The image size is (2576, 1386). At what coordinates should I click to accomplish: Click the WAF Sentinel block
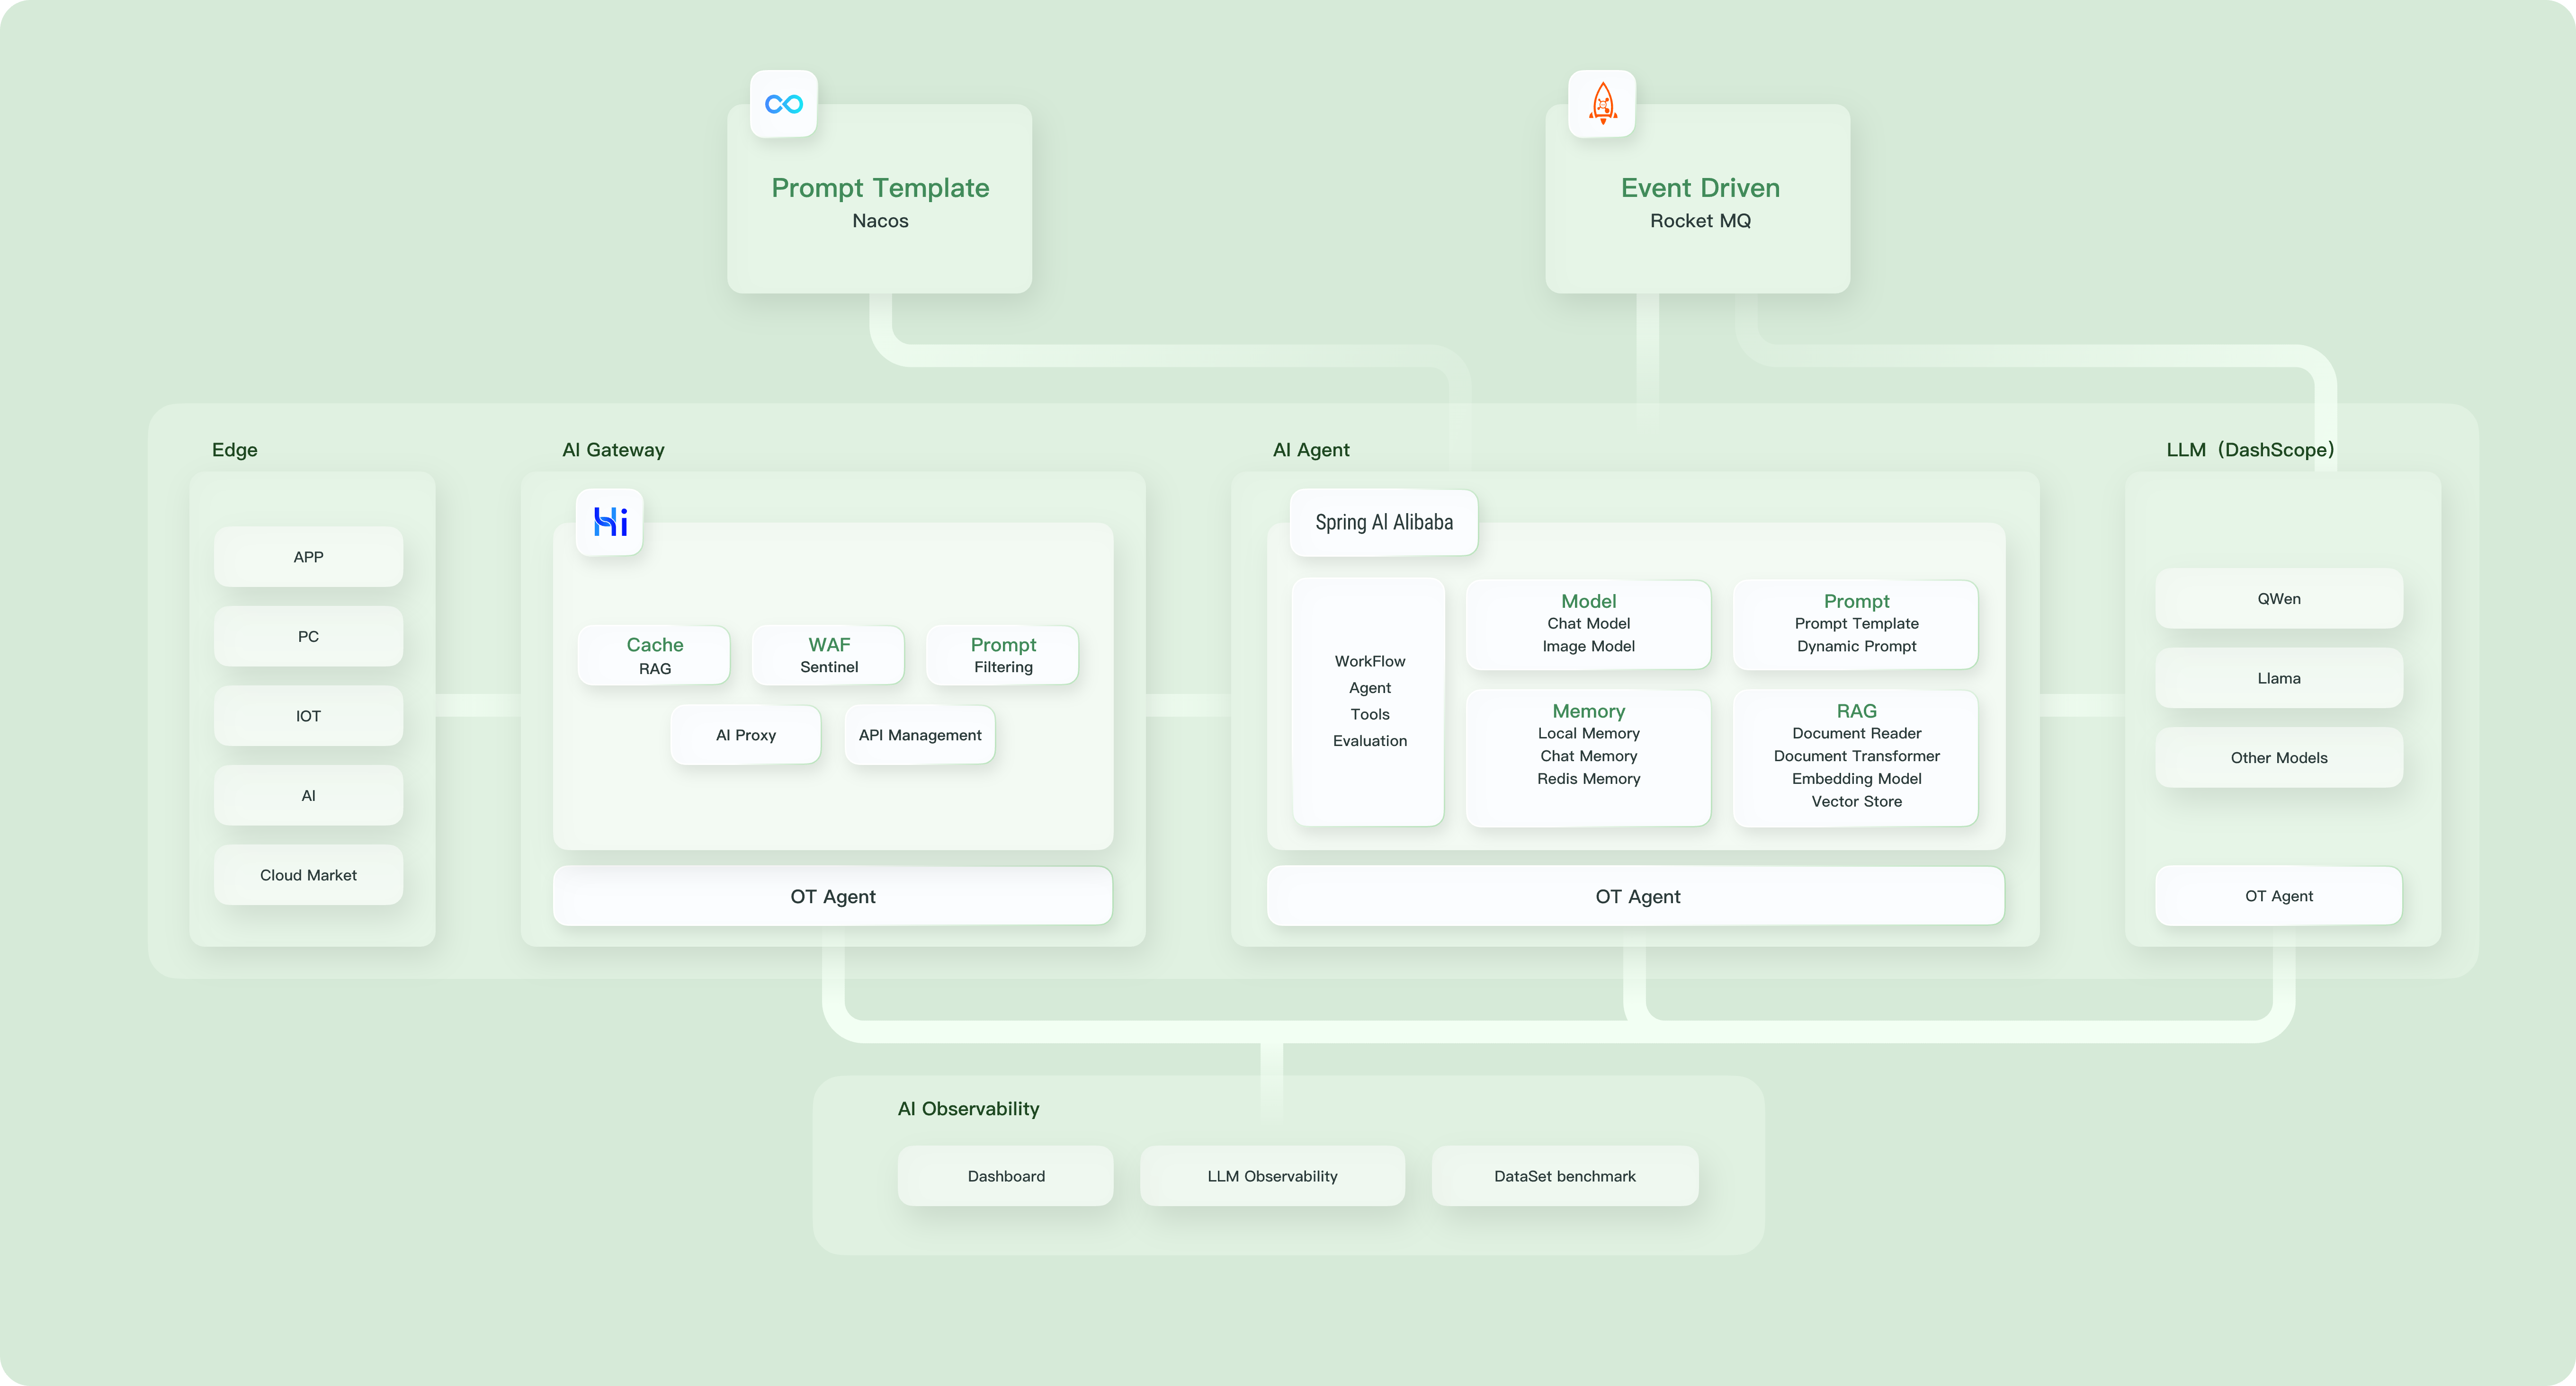point(828,655)
